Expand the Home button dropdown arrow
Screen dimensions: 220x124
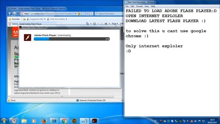(91, 24)
